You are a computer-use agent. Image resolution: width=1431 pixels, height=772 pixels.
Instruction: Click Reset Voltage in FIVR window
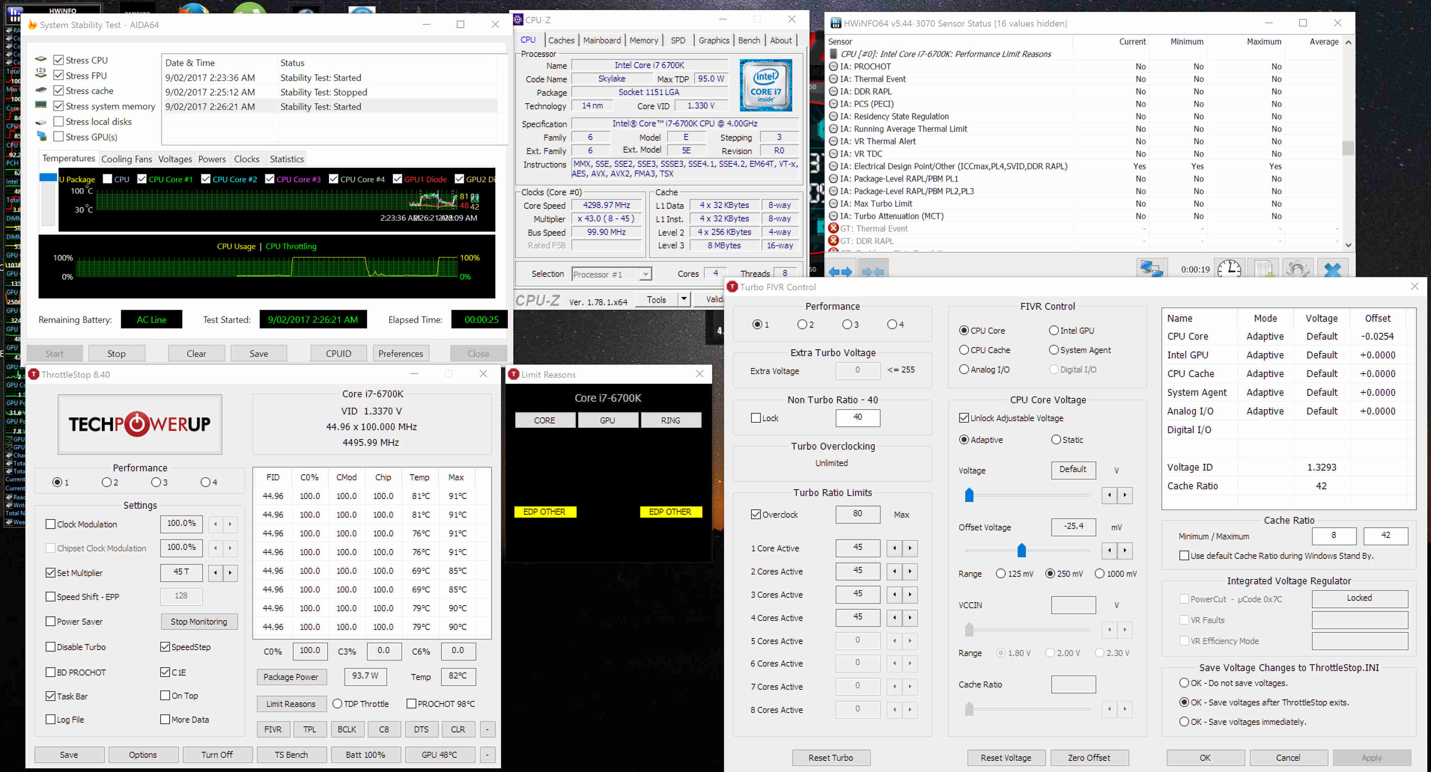(x=1006, y=757)
